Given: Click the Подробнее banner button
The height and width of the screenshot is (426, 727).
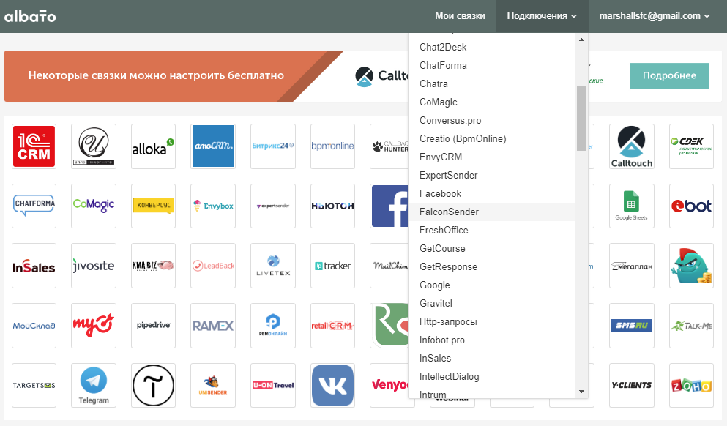Looking at the screenshot, I should coord(669,75).
